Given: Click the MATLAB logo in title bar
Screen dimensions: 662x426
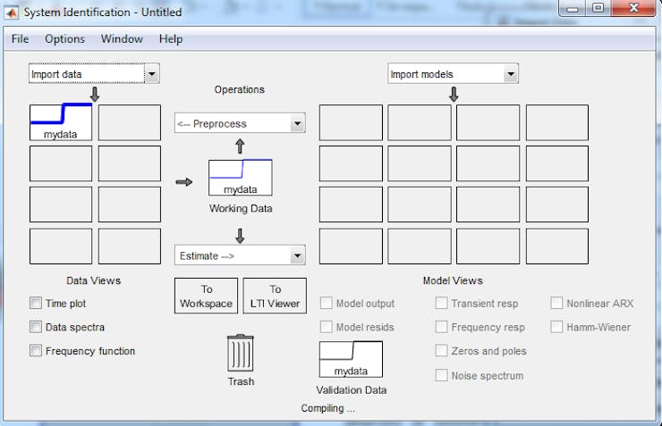Looking at the screenshot, I should [x=13, y=12].
